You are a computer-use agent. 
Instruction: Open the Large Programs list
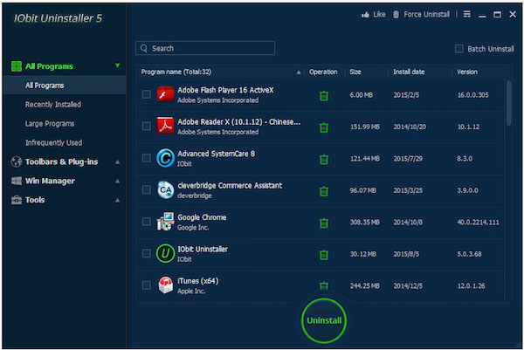tap(50, 124)
